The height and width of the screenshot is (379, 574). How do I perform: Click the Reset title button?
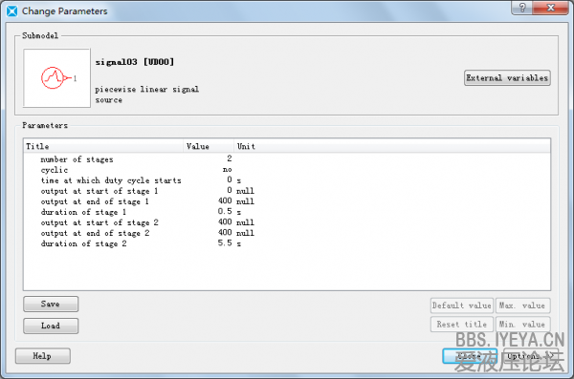462,325
